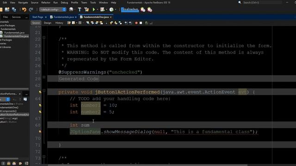296x166 pixels.
Task: Click the Clean and Build Project icon
Action: coord(86,9)
